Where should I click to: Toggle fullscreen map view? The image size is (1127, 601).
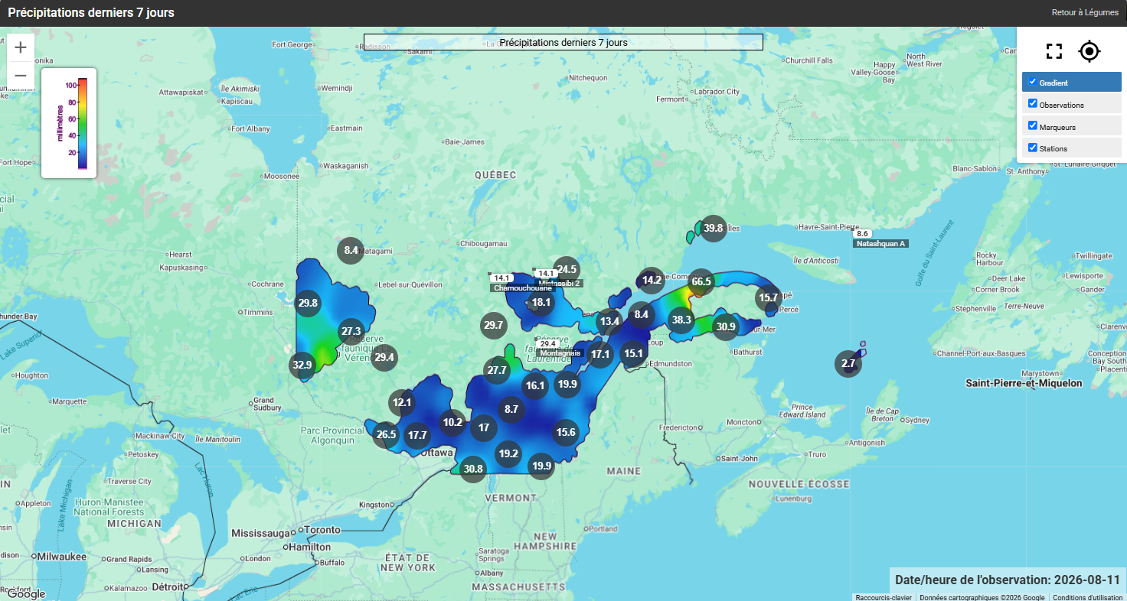[x=1054, y=51]
